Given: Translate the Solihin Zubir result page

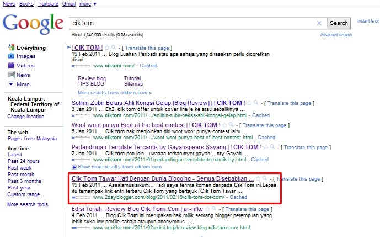Looking at the screenshot, I should [289, 103].
